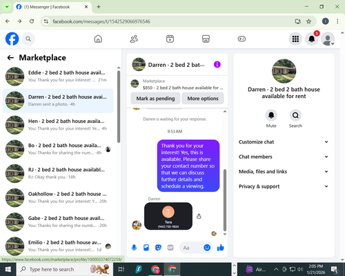
Task: Open the Windows Start menu
Action: point(8,269)
